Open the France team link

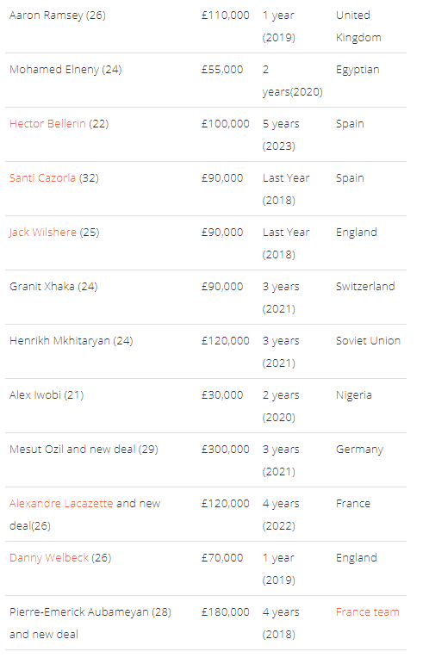click(x=368, y=611)
